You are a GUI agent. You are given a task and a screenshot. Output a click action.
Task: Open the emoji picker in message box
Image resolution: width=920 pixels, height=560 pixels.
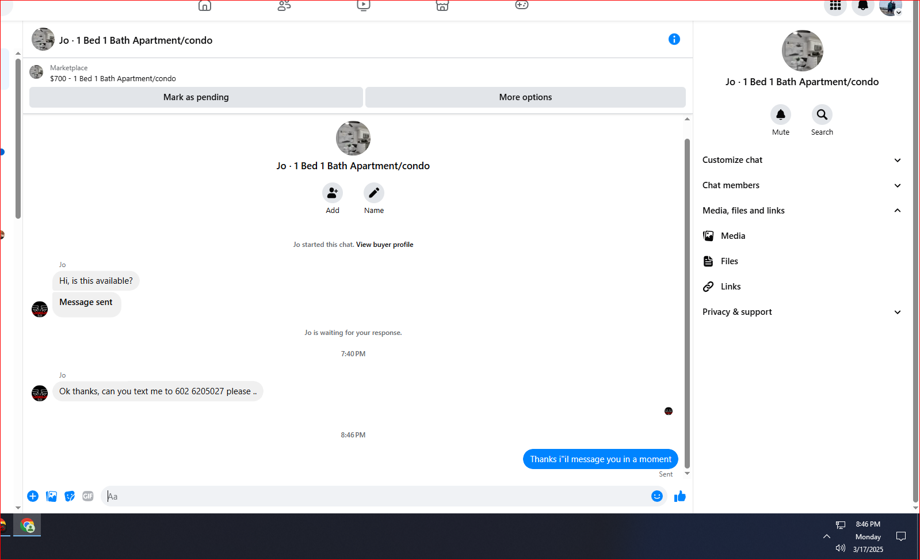[x=657, y=496]
